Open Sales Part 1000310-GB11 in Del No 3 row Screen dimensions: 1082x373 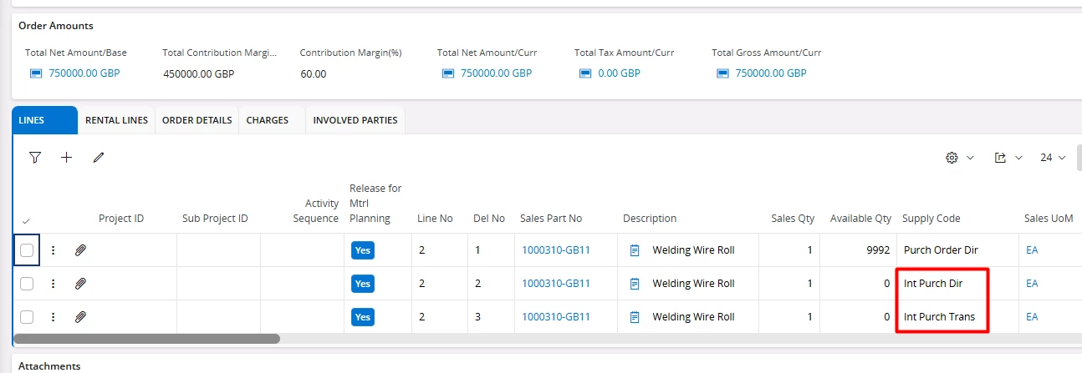[x=556, y=317]
